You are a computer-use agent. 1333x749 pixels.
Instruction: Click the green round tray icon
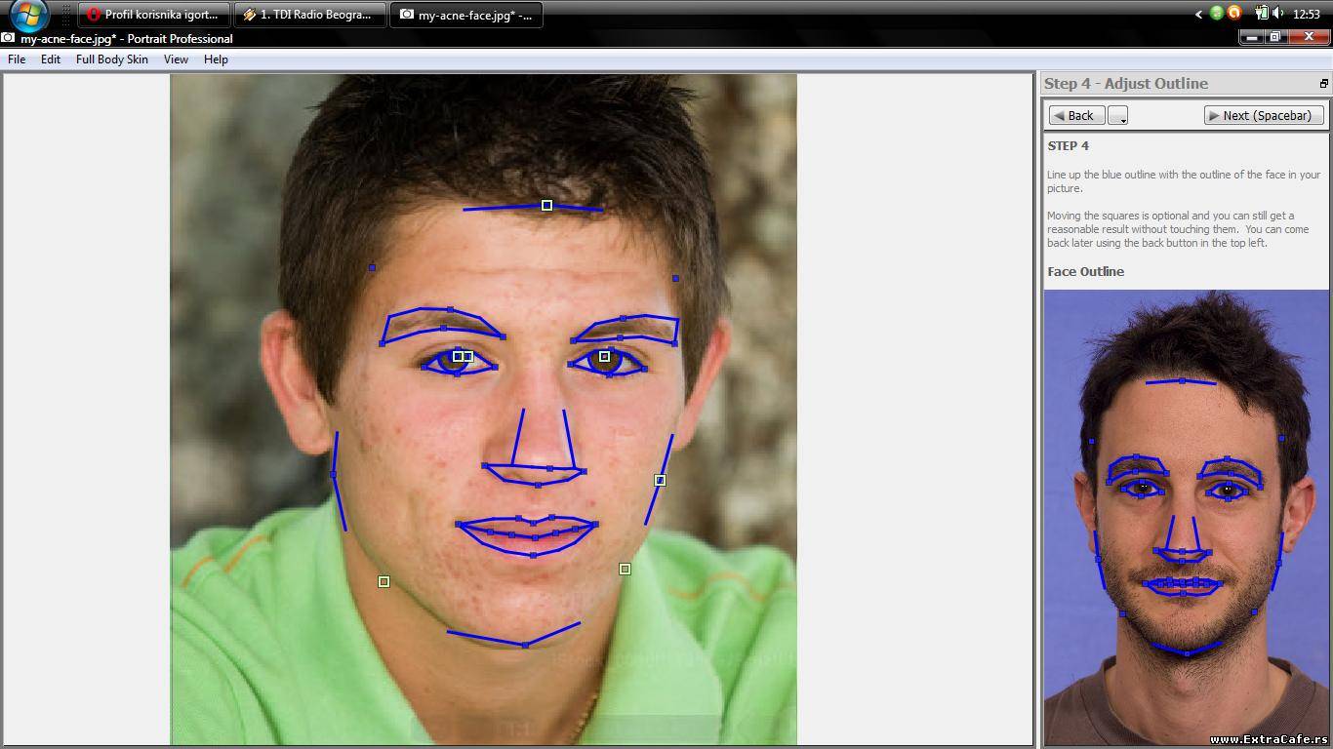(x=1217, y=14)
